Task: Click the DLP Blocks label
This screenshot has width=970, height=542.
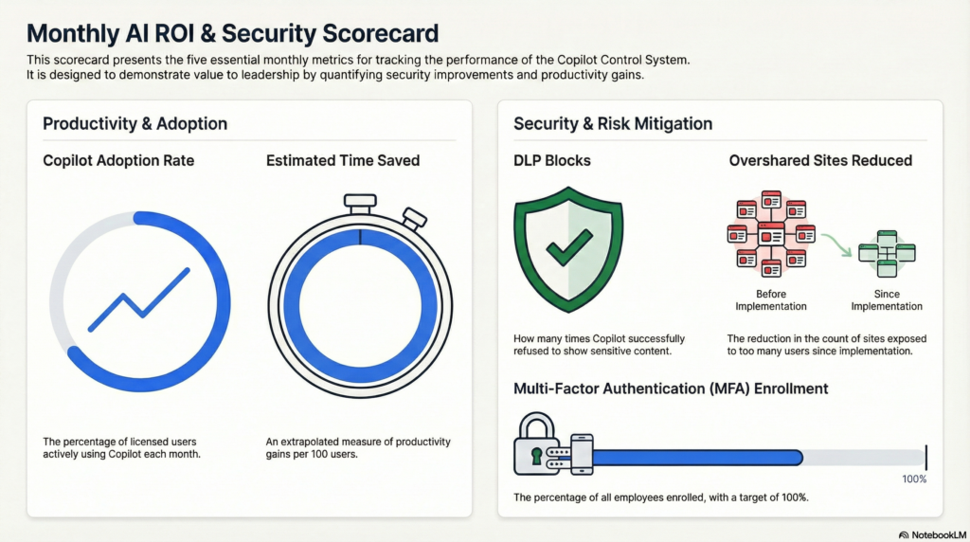Action: coord(551,160)
